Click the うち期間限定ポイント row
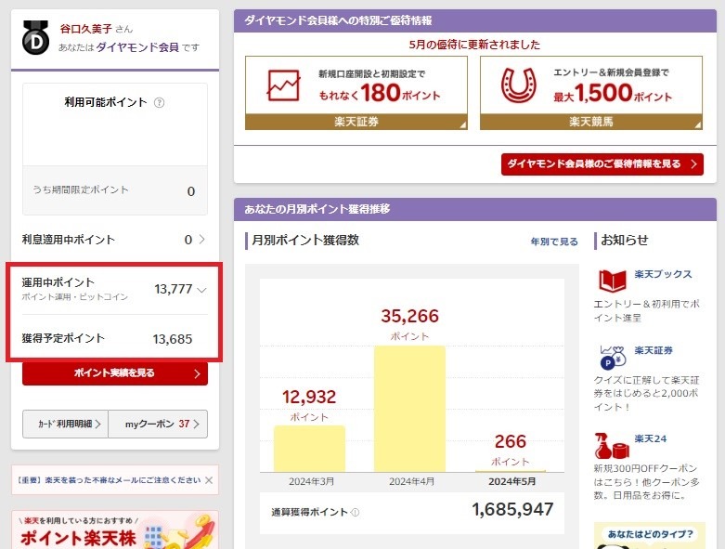Screen dimensions: 725x549 pyautogui.click(x=115, y=190)
